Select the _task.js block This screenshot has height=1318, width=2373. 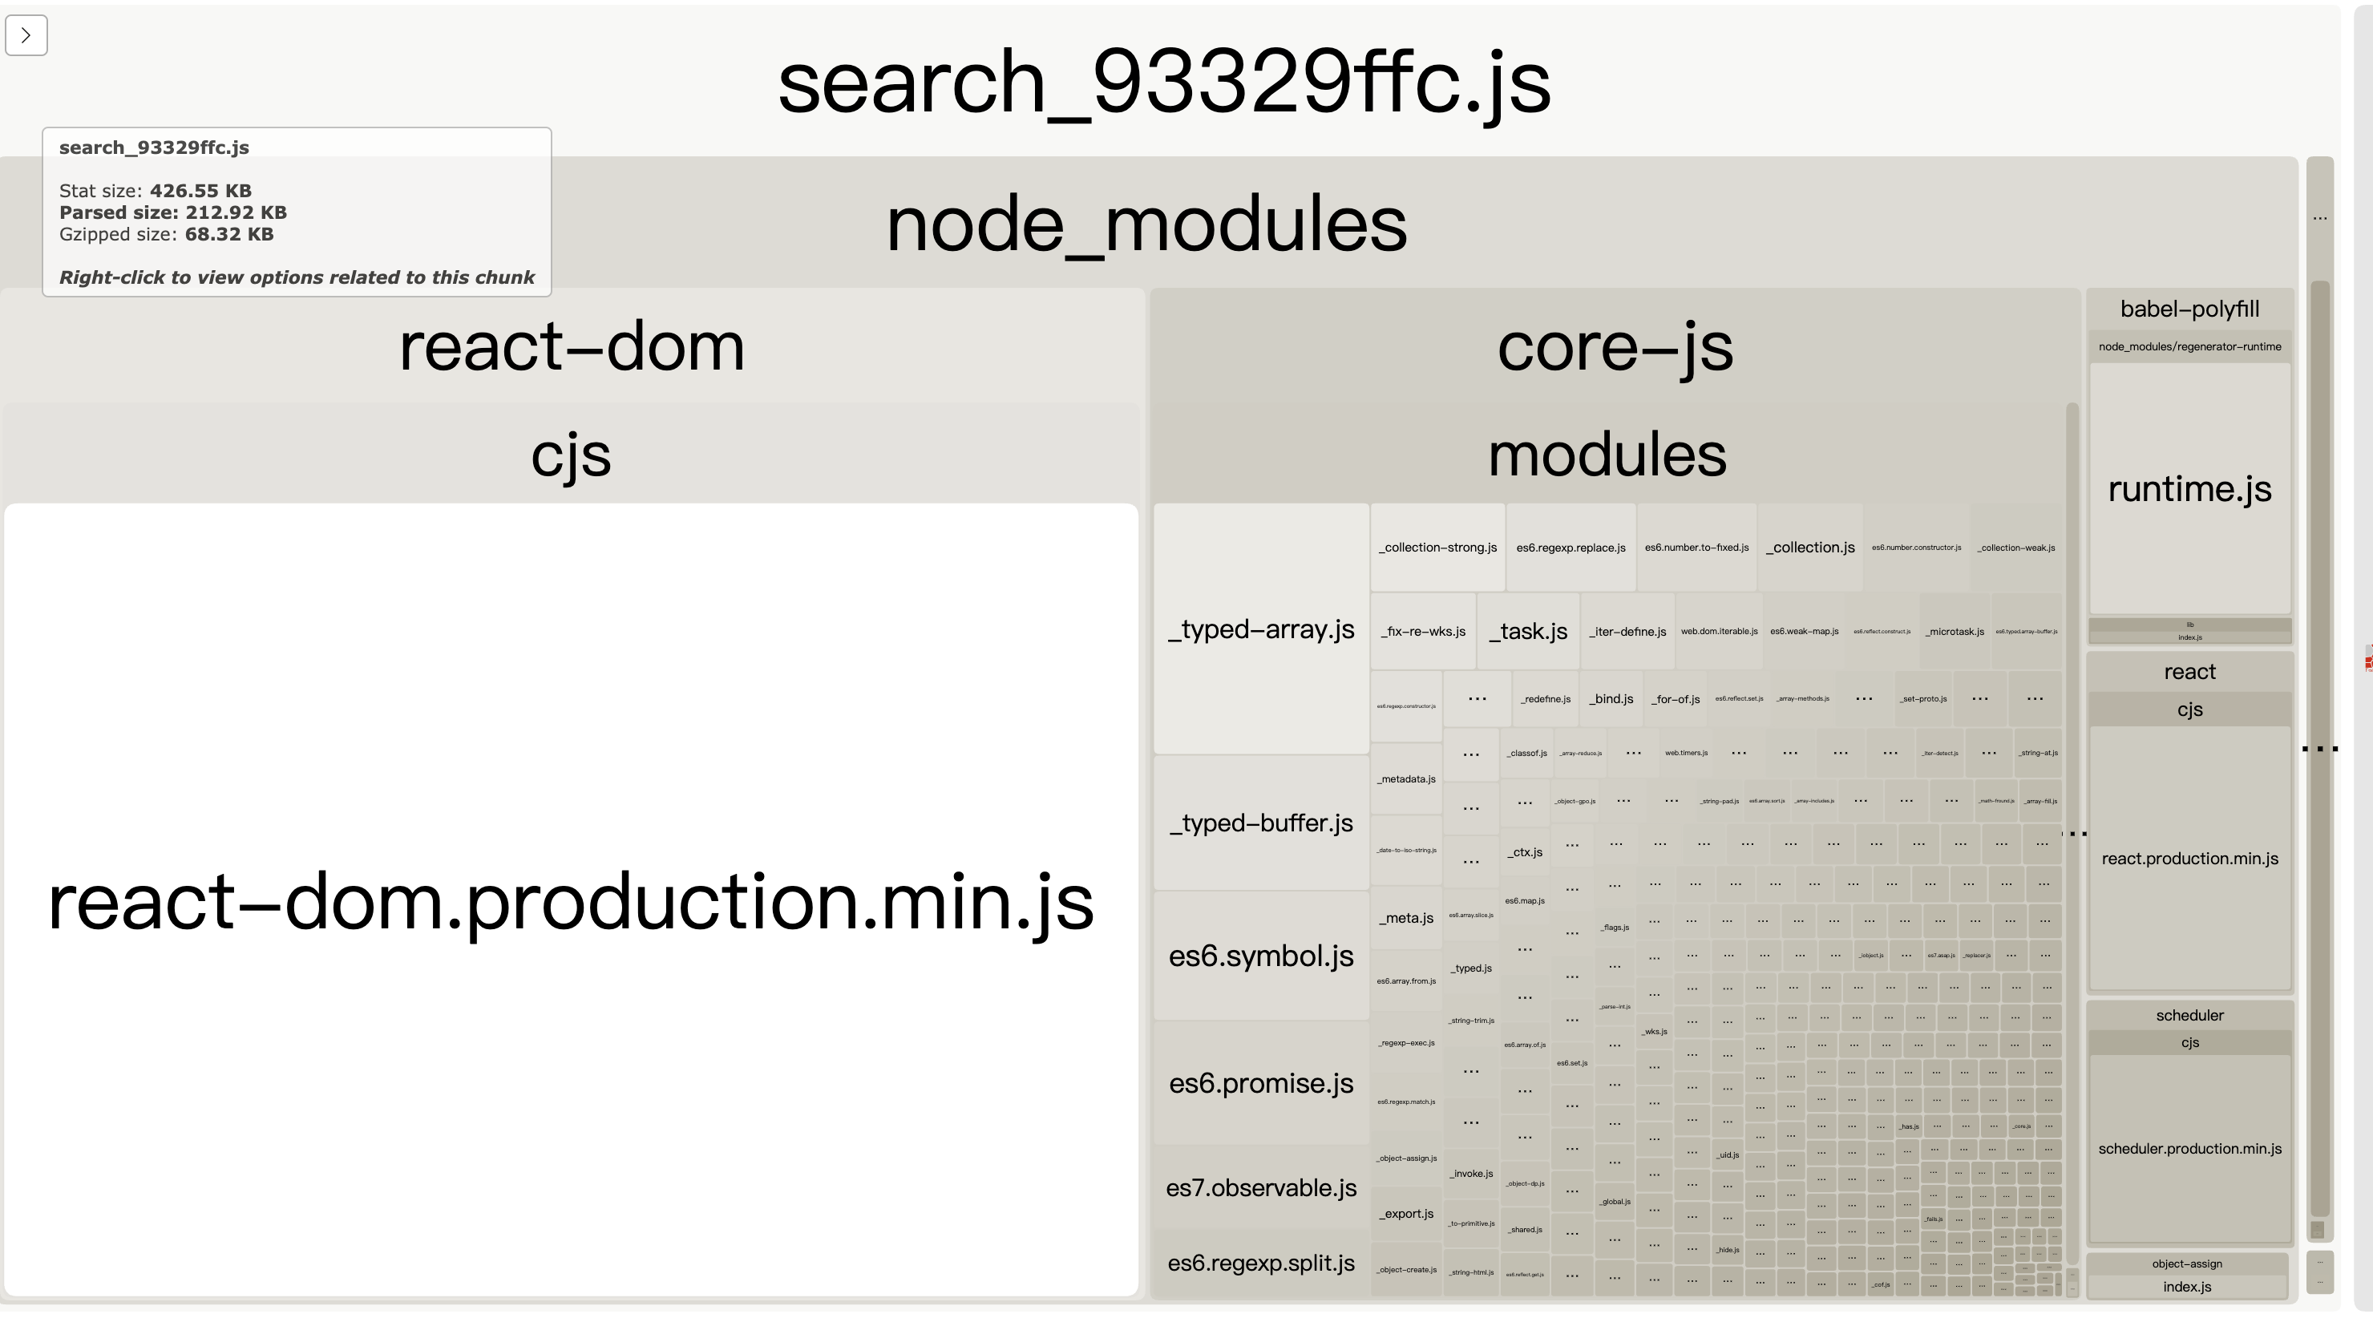[1528, 631]
